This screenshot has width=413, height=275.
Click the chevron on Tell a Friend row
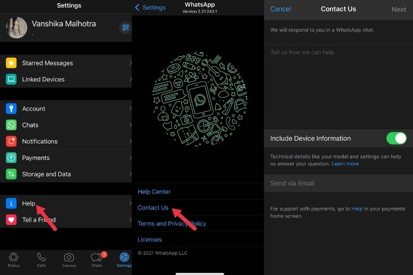pos(130,220)
